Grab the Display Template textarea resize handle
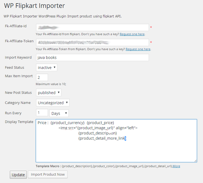Viewport: 203px width, 183px height. (x=195, y=161)
